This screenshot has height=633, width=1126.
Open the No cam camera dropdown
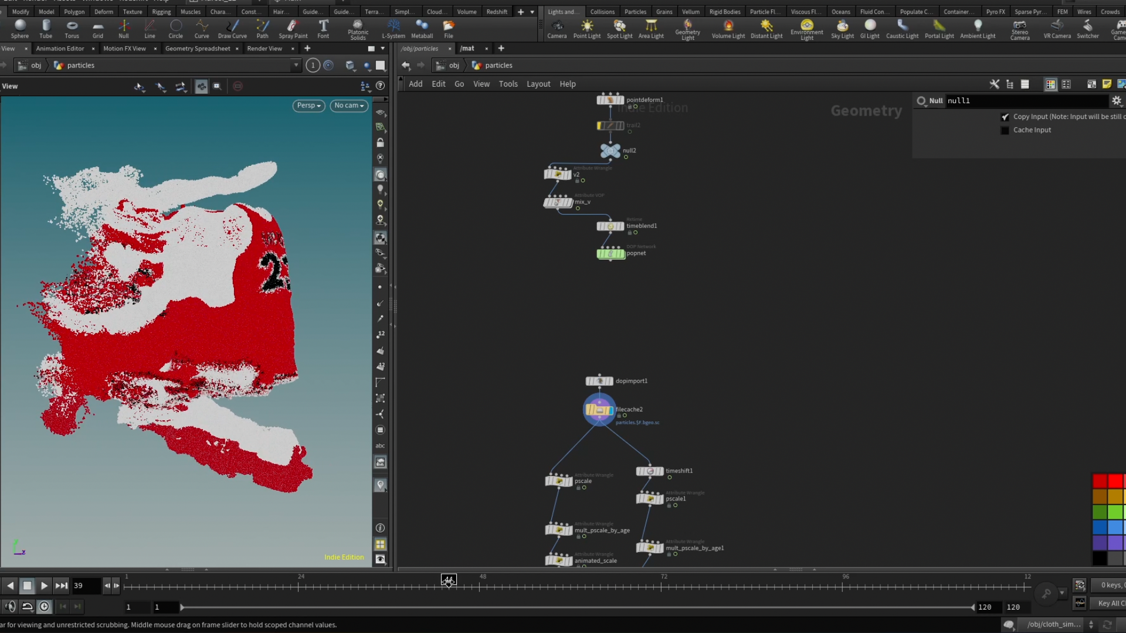(349, 105)
